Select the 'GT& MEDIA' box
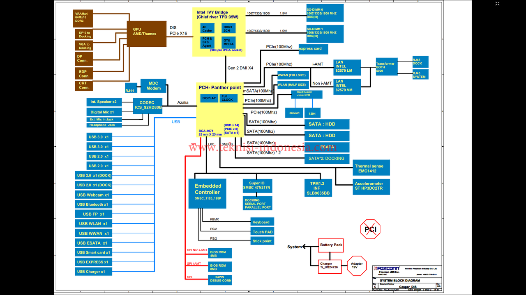This screenshot has width=526, height=295. coord(228,42)
